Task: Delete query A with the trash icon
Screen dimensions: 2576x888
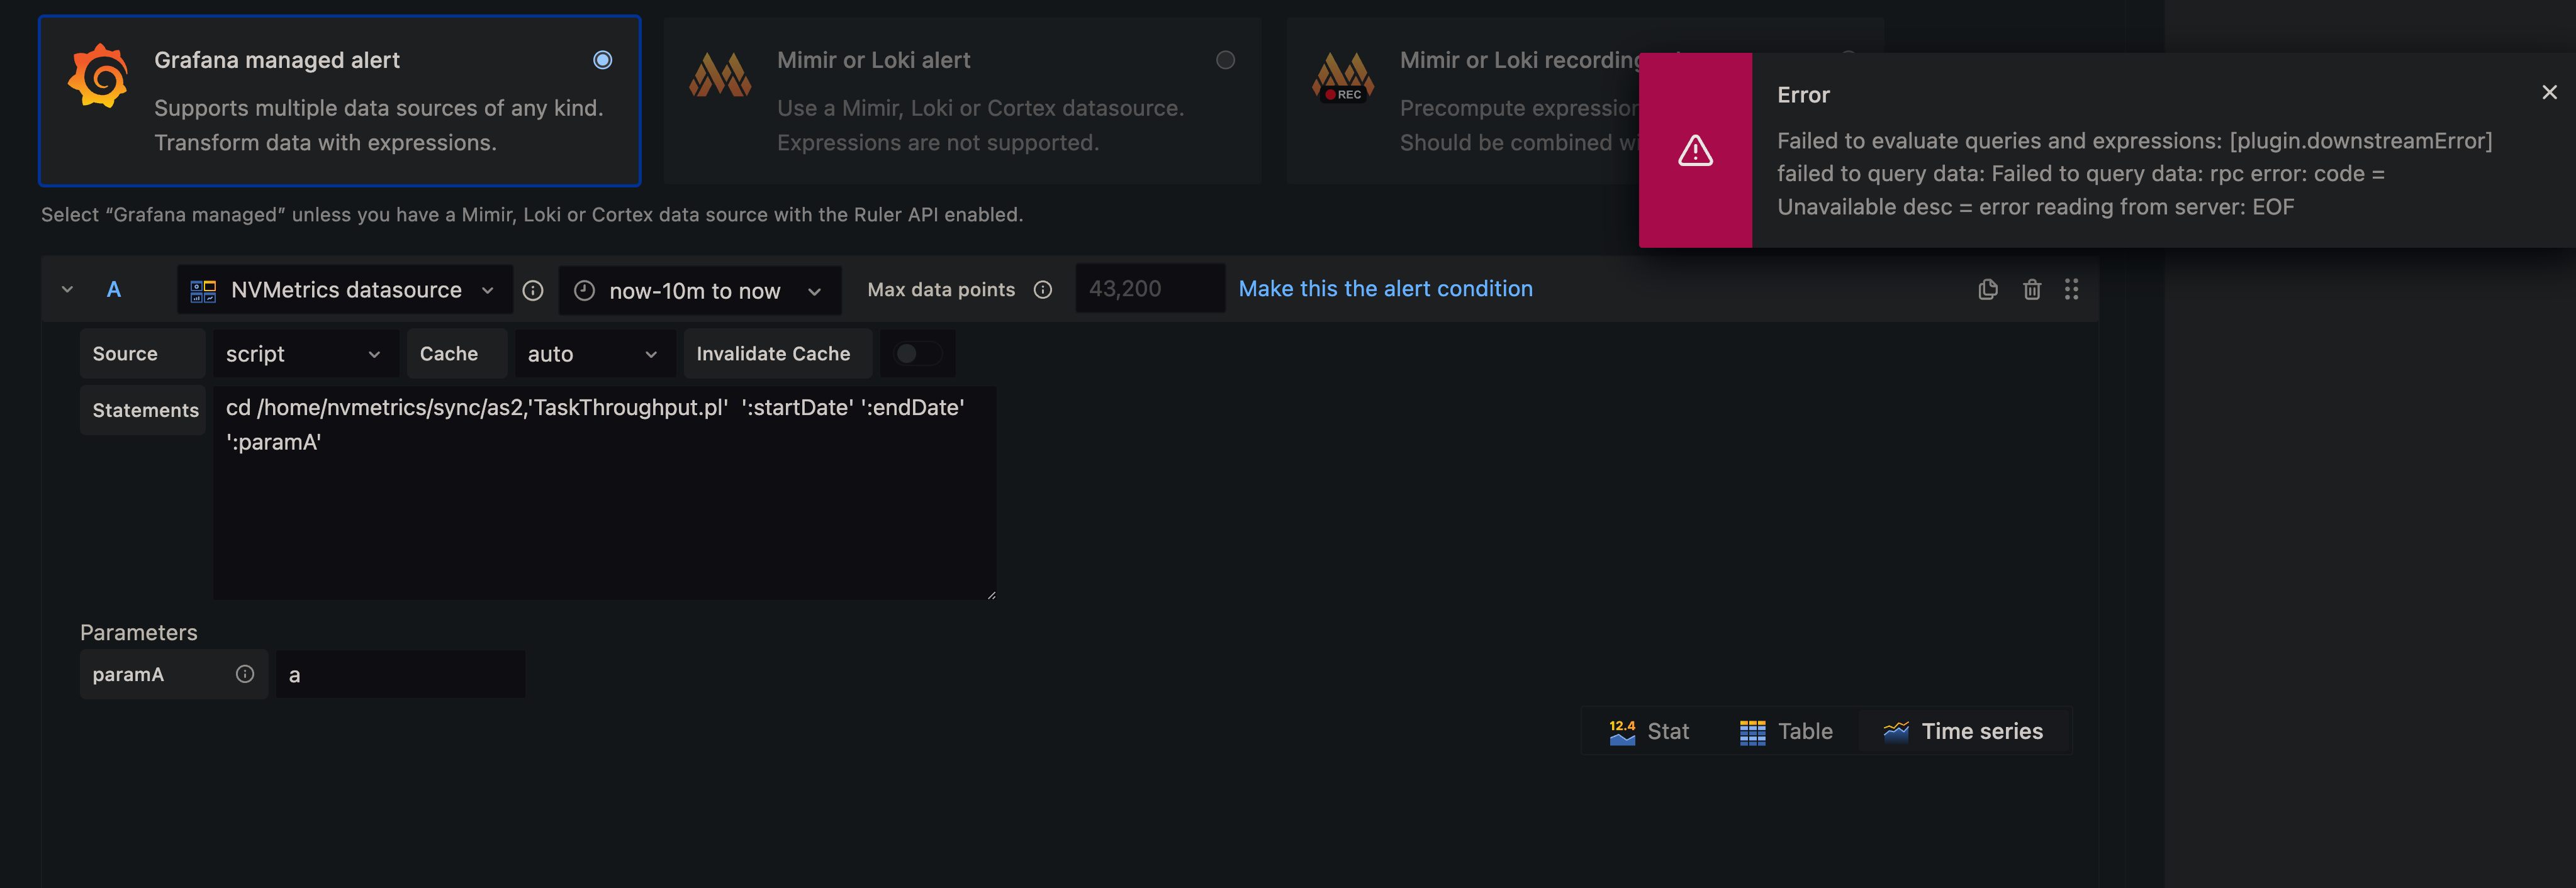Action: (2032, 289)
